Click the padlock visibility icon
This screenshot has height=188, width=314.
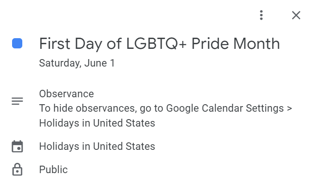[17, 170]
